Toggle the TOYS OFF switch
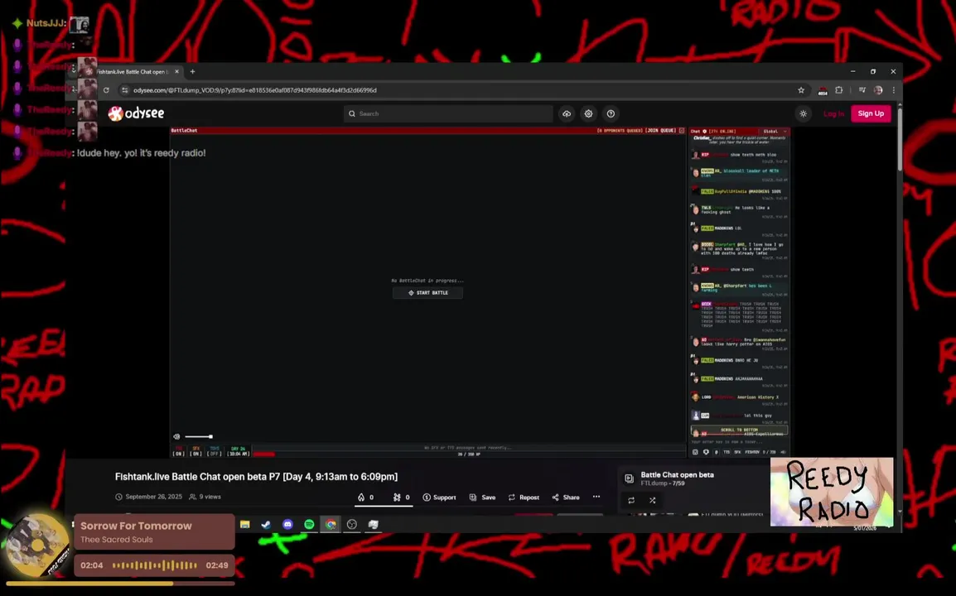Screen dimensions: 956x596 pos(215,452)
